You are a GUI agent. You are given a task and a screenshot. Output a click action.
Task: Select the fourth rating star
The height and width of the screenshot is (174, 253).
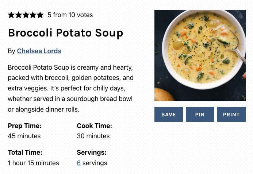(33, 15)
